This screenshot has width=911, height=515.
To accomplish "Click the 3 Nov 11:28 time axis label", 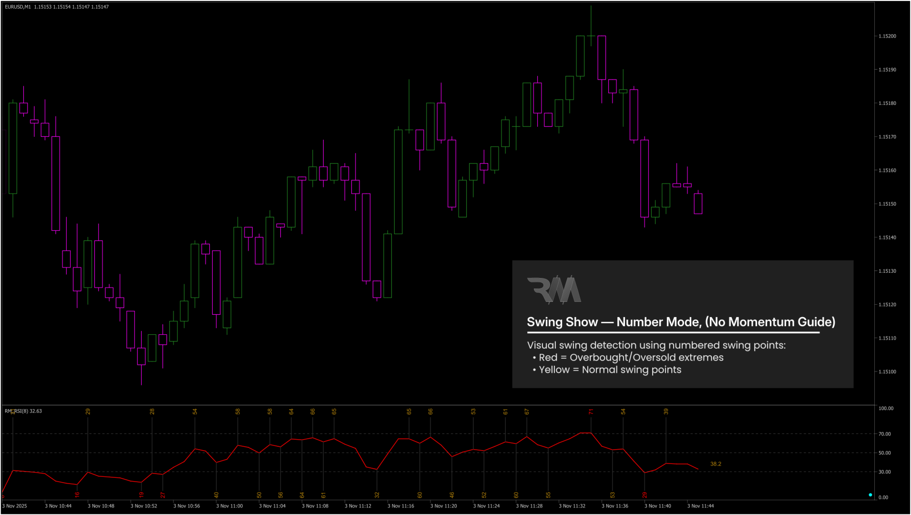I will pos(529,506).
